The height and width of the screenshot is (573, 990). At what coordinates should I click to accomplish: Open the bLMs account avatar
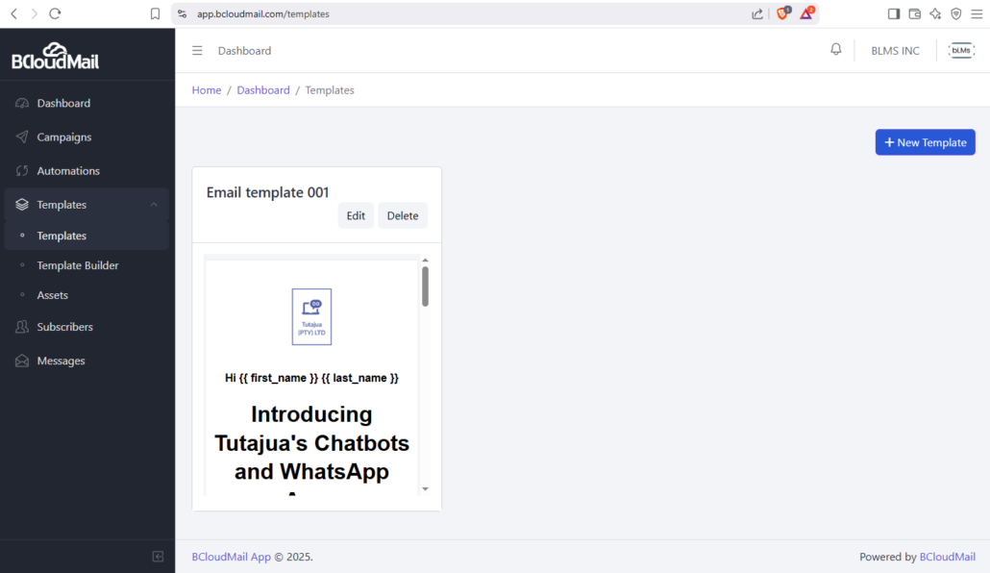tap(961, 51)
